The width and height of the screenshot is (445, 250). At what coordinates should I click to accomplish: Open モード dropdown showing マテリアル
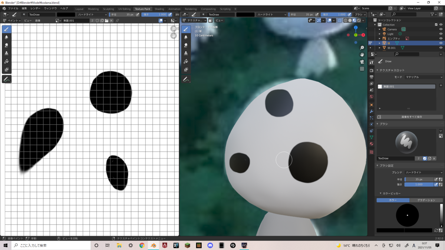point(423,77)
